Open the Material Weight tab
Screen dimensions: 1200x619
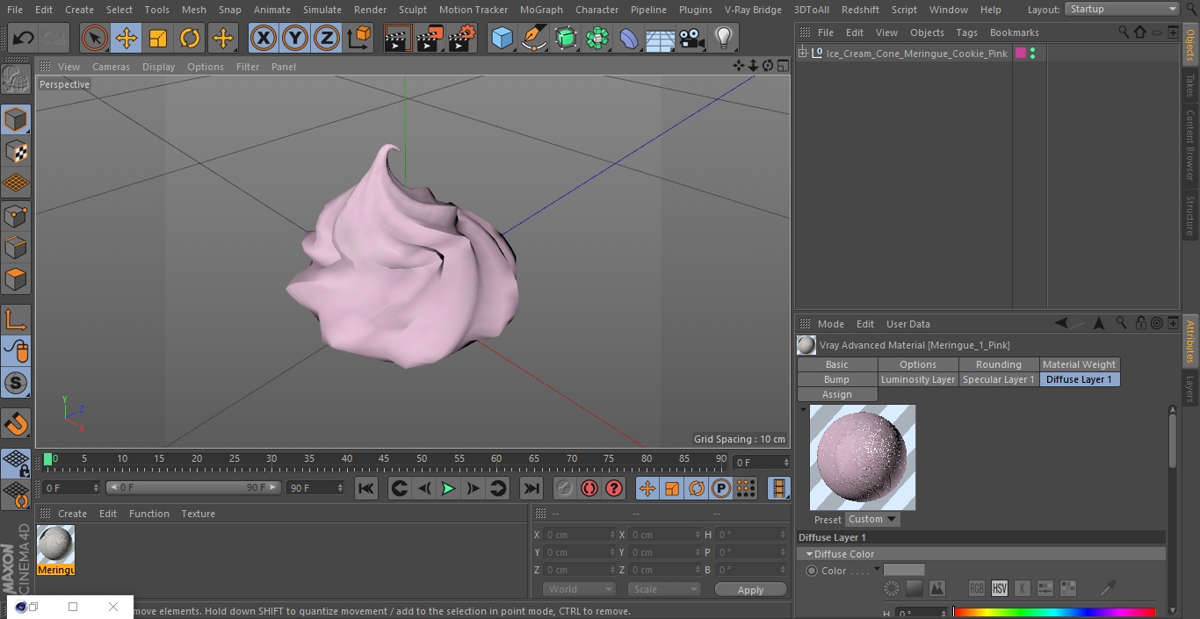pos(1080,364)
